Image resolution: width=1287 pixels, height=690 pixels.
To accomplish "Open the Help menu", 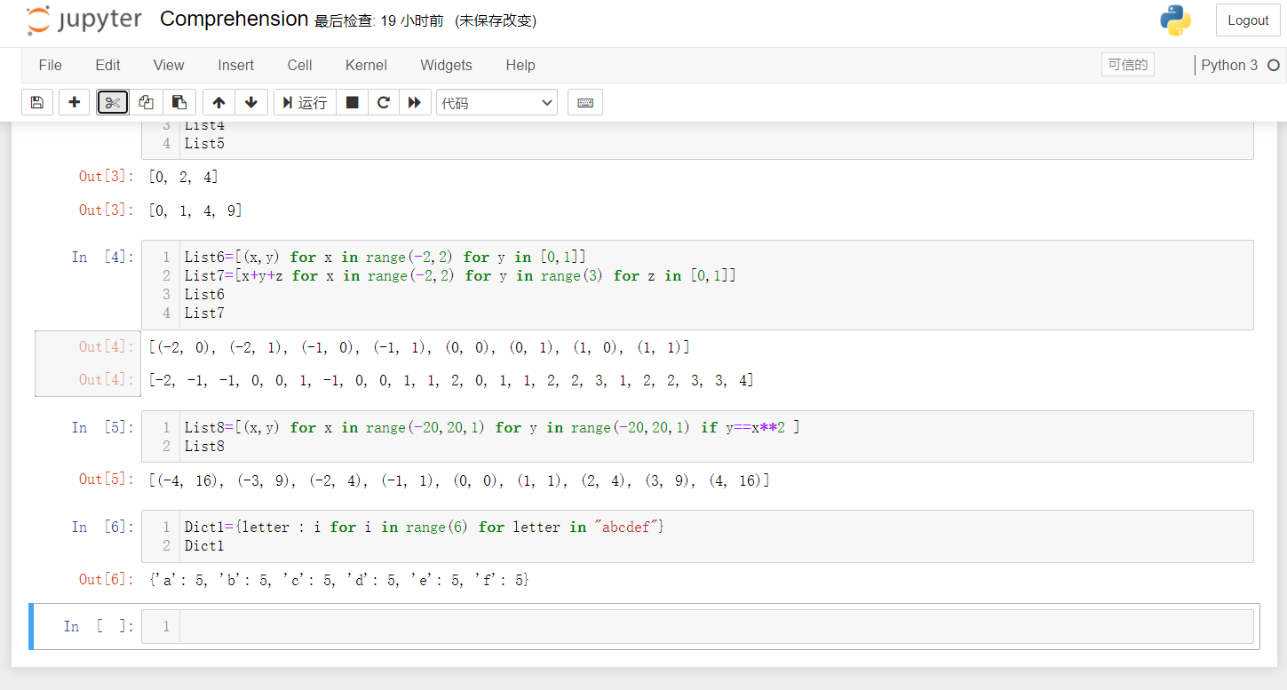I will pos(520,65).
